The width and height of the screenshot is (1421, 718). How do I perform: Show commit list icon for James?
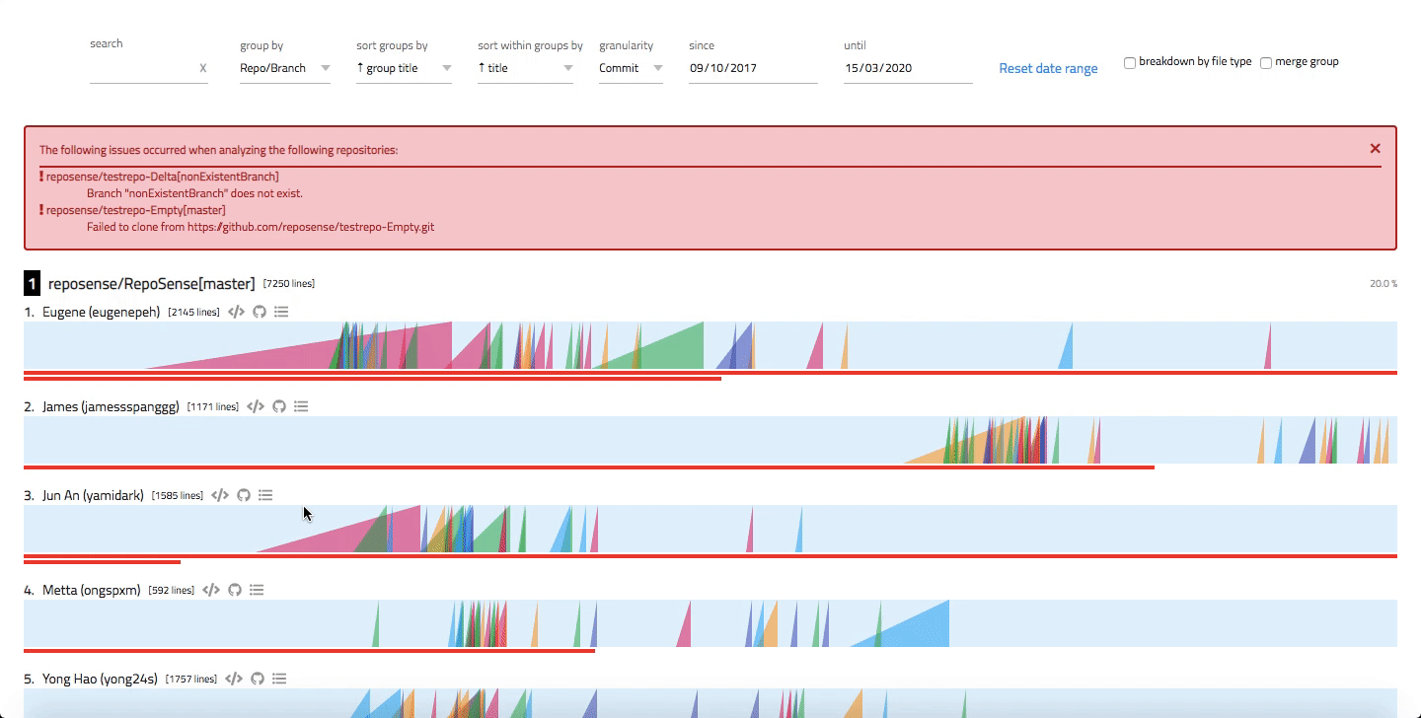tap(301, 406)
